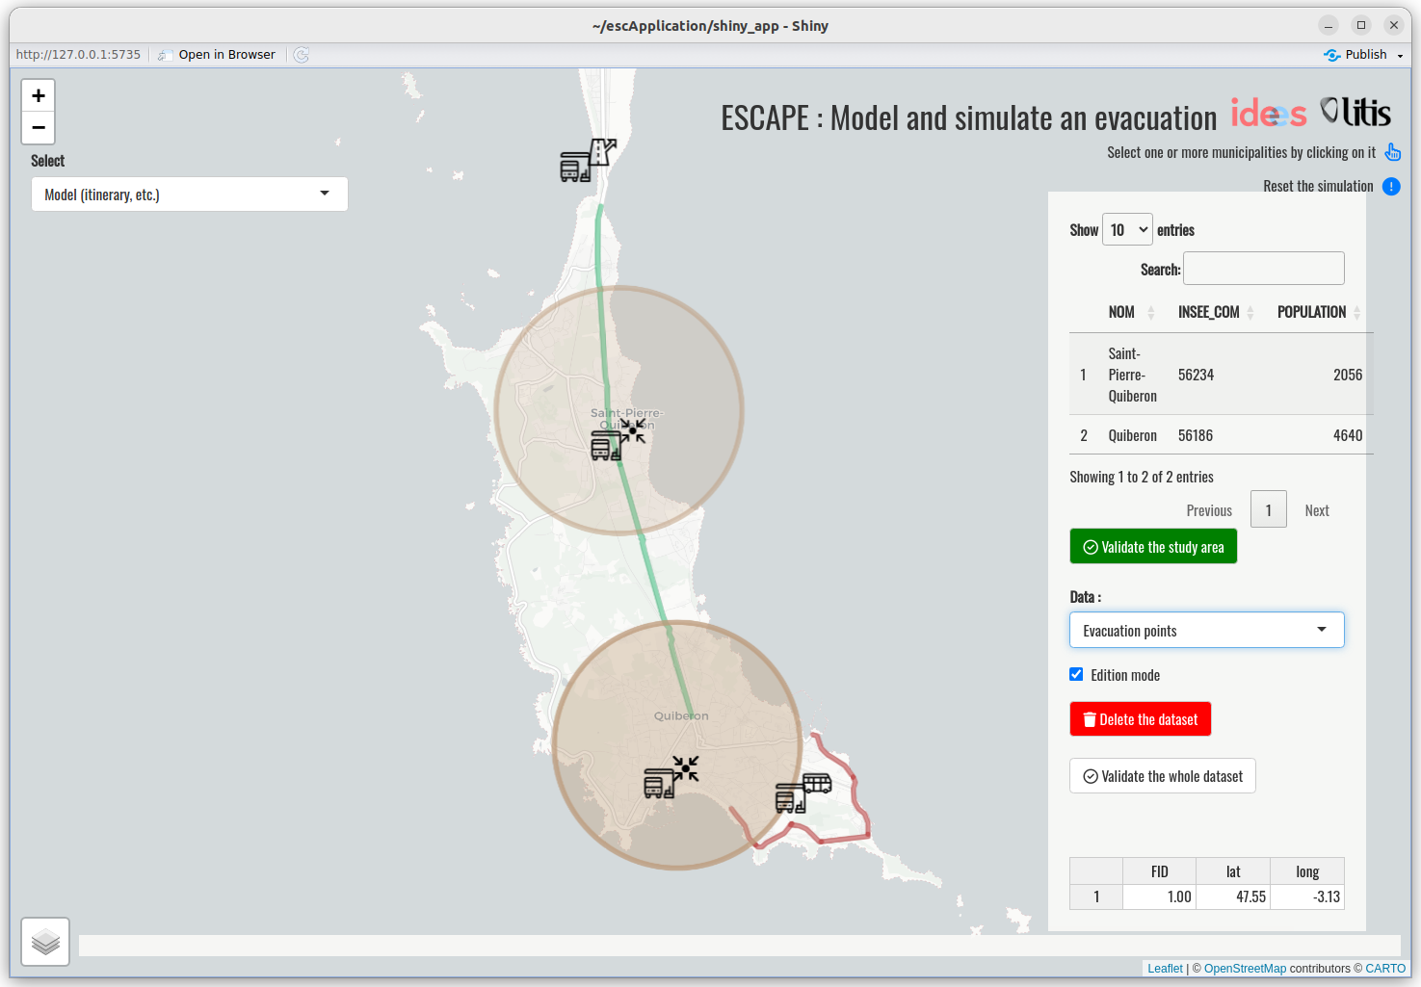Image resolution: width=1421 pixels, height=987 pixels.
Task: Click the road evacuation marker at map top
Action: tap(588, 160)
